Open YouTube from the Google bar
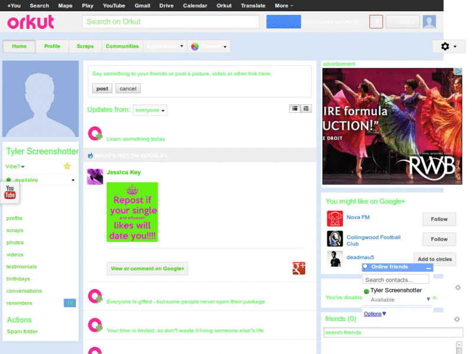The height and width of the screenshot is (354, 472). tap(114, 6)
